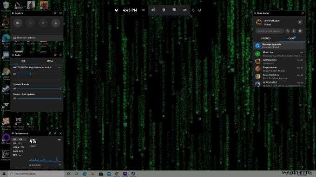Open the conversation ending with Thanks

[x=279, y=69]
